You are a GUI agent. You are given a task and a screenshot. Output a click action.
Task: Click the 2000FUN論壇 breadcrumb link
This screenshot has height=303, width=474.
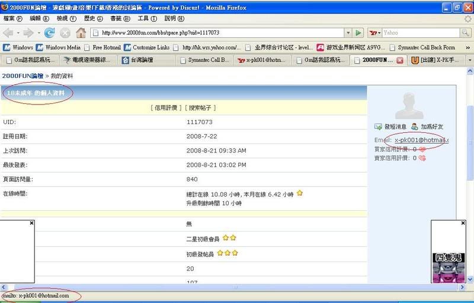point(23,76)
